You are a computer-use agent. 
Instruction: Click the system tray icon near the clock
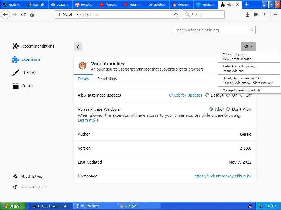coord(261,206)
